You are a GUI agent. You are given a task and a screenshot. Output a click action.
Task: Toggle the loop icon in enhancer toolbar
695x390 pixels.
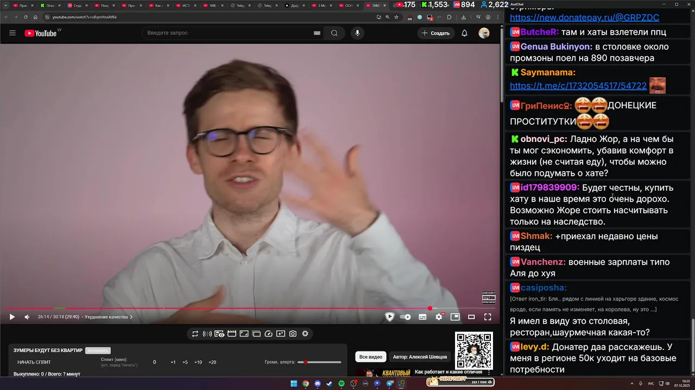pyautogui.click(x=195, y=334)
